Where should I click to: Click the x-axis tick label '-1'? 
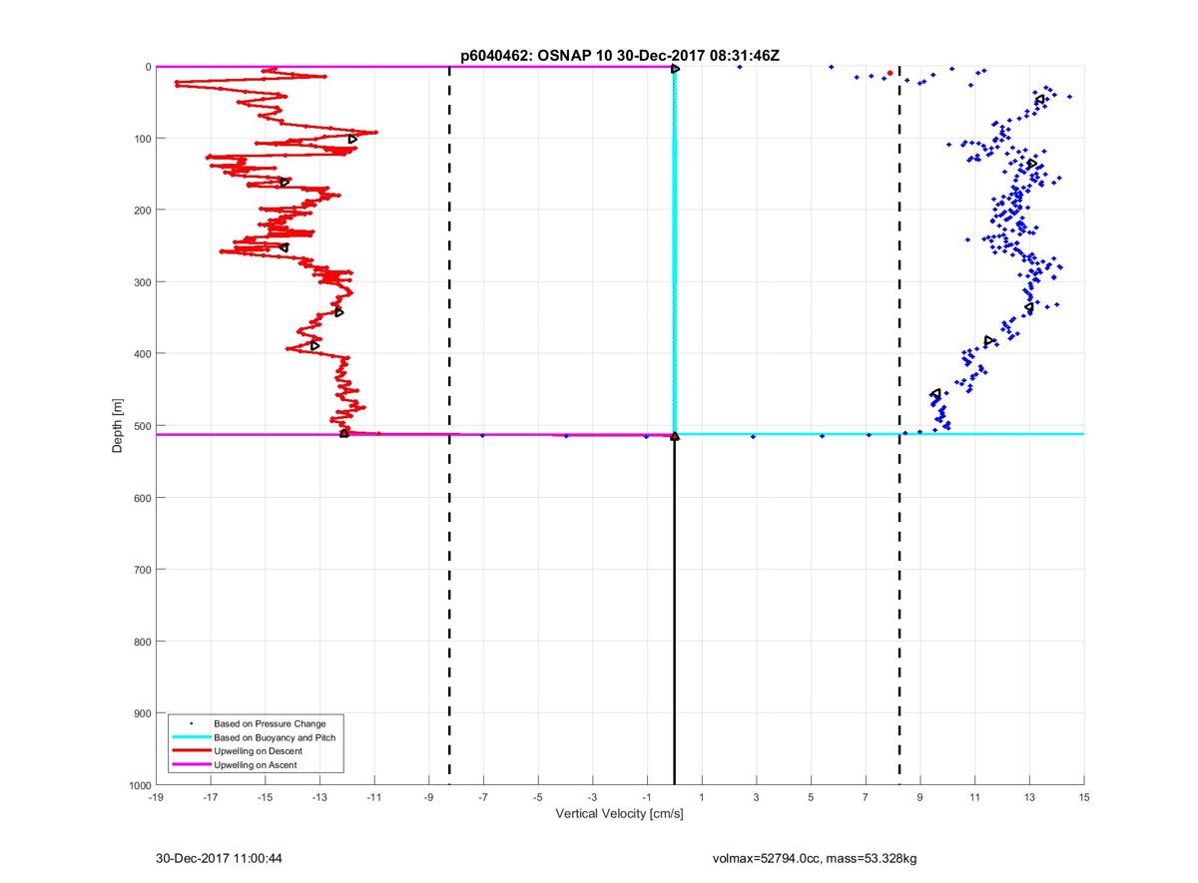(x=647, y=797)
